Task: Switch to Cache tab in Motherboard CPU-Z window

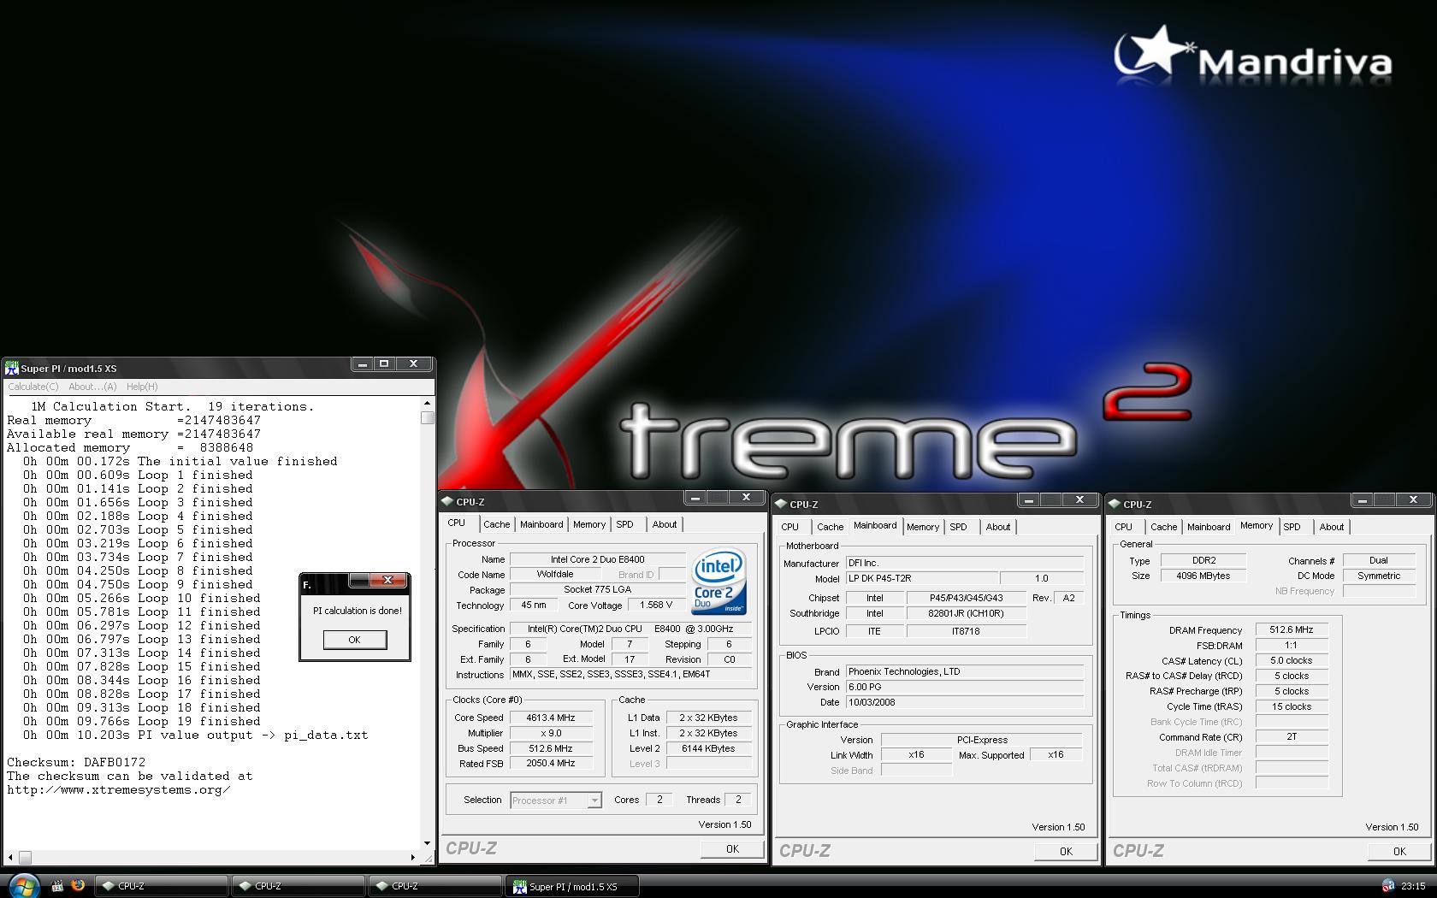Action: [830, 527]
